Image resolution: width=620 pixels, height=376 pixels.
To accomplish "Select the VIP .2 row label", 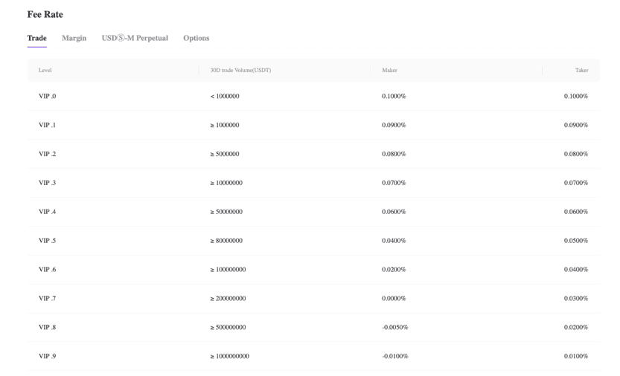I will pos(47,155).
